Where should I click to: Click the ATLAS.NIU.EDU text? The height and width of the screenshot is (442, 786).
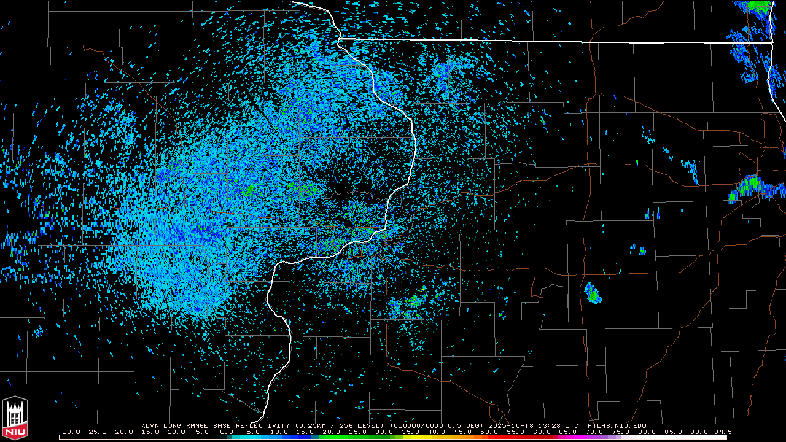coord(617,425)
